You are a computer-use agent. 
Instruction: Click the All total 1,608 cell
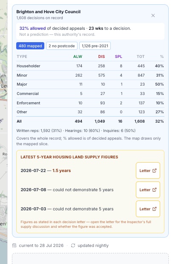click(x=139, y=121)
